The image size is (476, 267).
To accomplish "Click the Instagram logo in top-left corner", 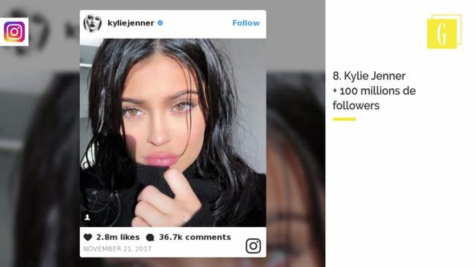I will click(14, 32).
